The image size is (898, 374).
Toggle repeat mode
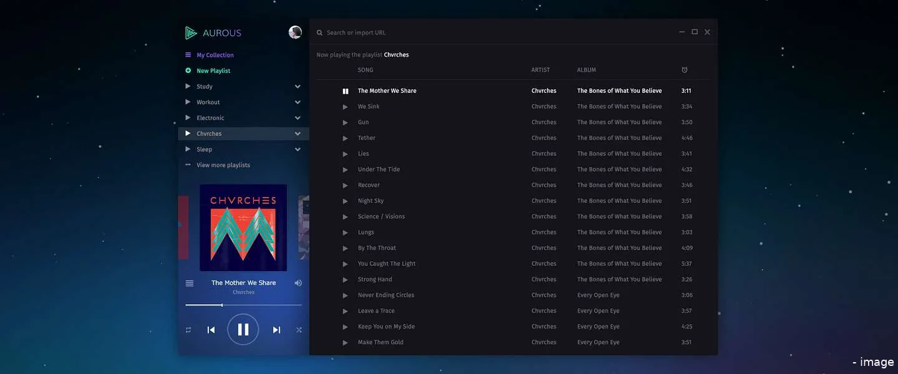click(188, 330)
